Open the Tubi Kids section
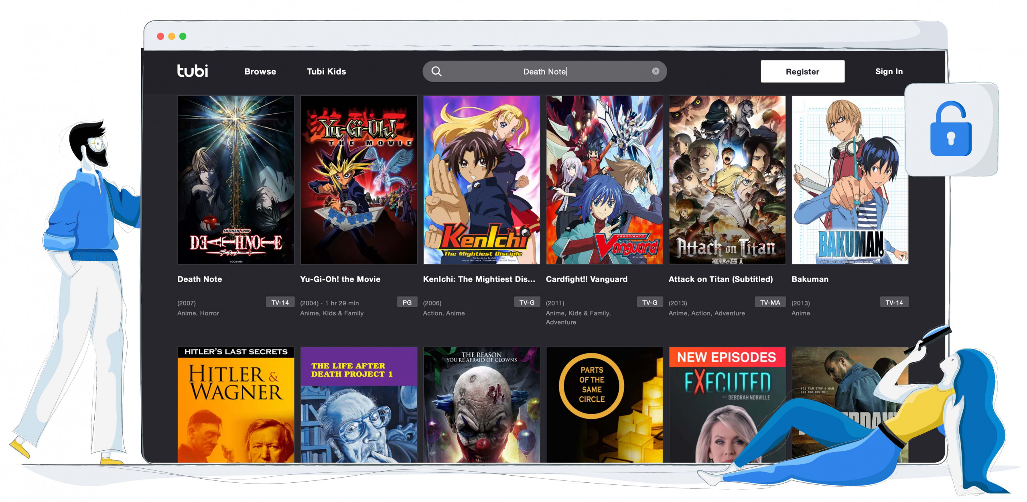1027x502 pixels. pos(326,71)
